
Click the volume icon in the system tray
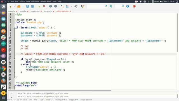[161, 1]
